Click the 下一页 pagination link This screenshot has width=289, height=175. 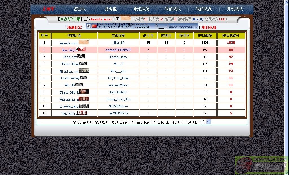(186, 122)
